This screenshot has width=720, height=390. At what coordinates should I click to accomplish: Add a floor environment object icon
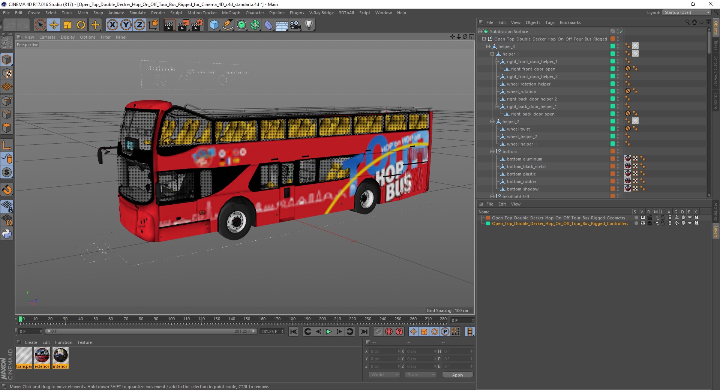pos(282,25)
